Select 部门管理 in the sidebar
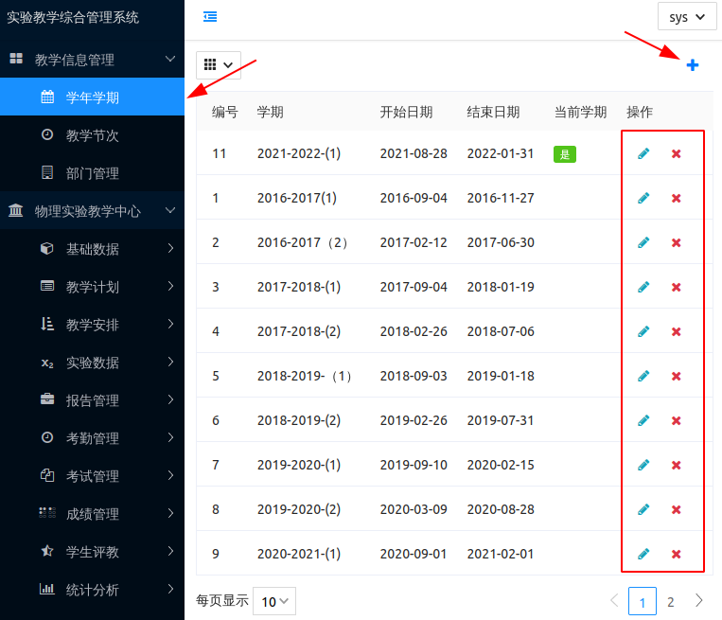The width and height of the screenshot is (722, 620). [92, 173]
